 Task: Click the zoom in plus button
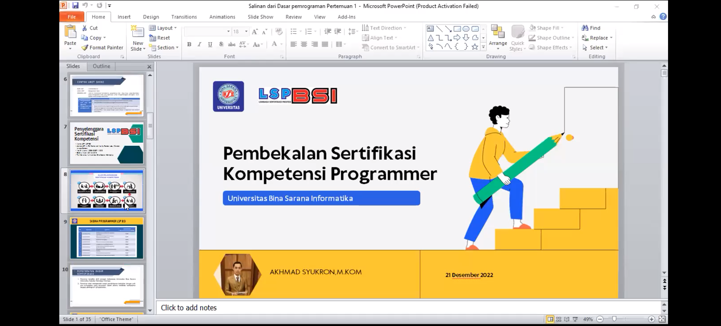click(x=652, y=320)
